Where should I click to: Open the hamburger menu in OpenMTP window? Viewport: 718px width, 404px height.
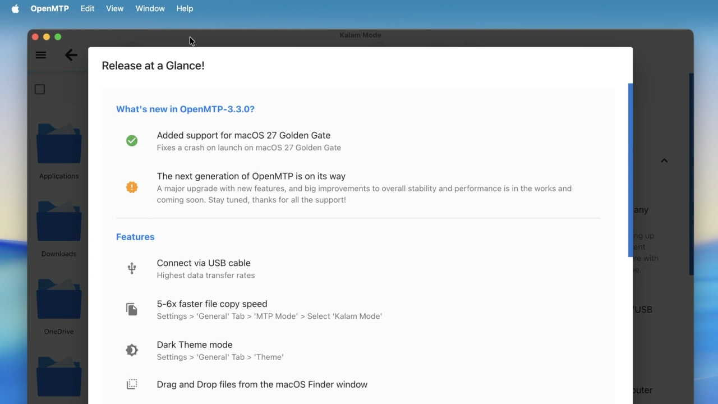pyautogui.click(x=41, y=55)
